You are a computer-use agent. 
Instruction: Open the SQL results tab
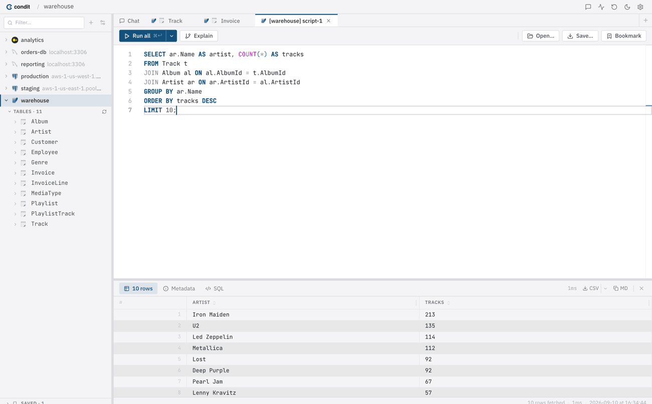pyautogui.click(x=215, y=288)
